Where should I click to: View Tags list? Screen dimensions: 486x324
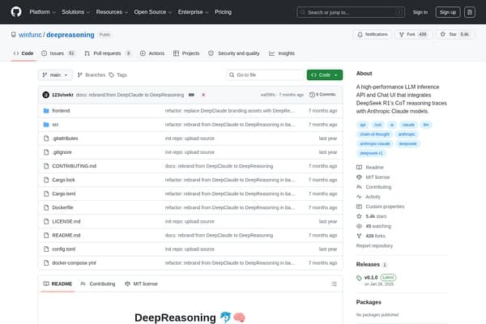point(117,75)
